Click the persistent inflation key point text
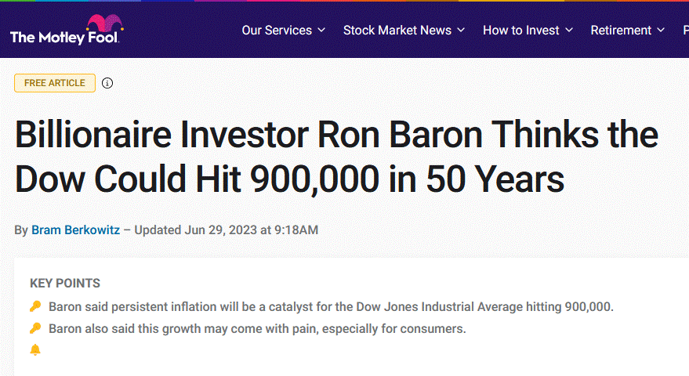The height and width of the screenshot is (376, 689). pos(331,306)
